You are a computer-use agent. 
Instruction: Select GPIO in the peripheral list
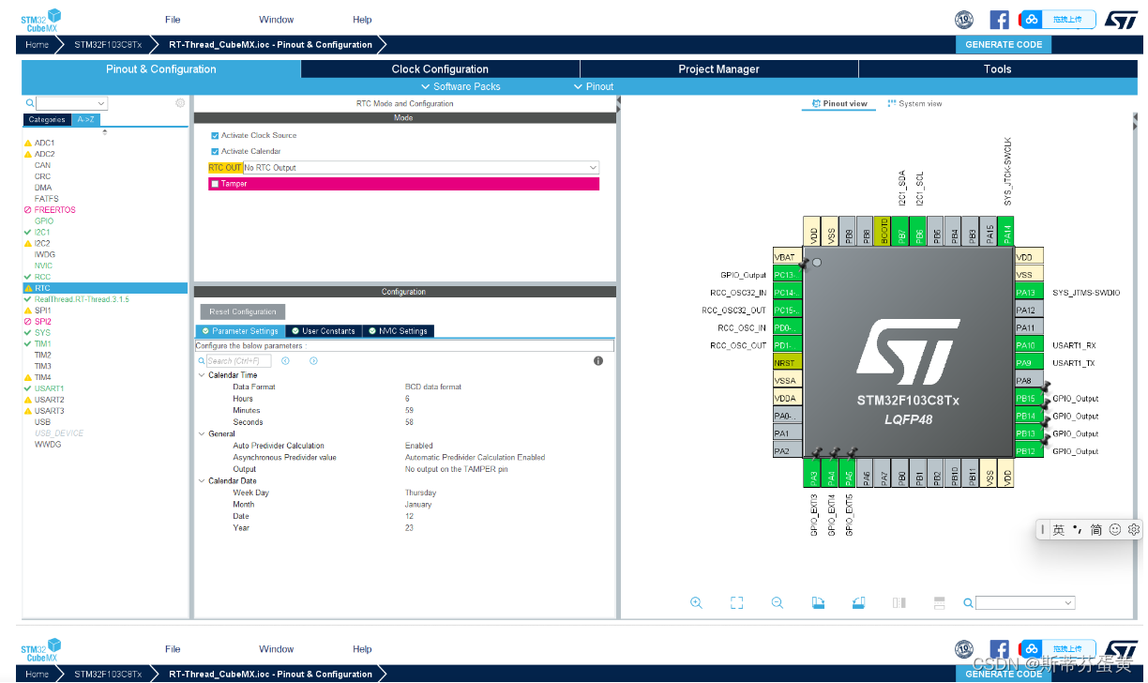(44, 221)
